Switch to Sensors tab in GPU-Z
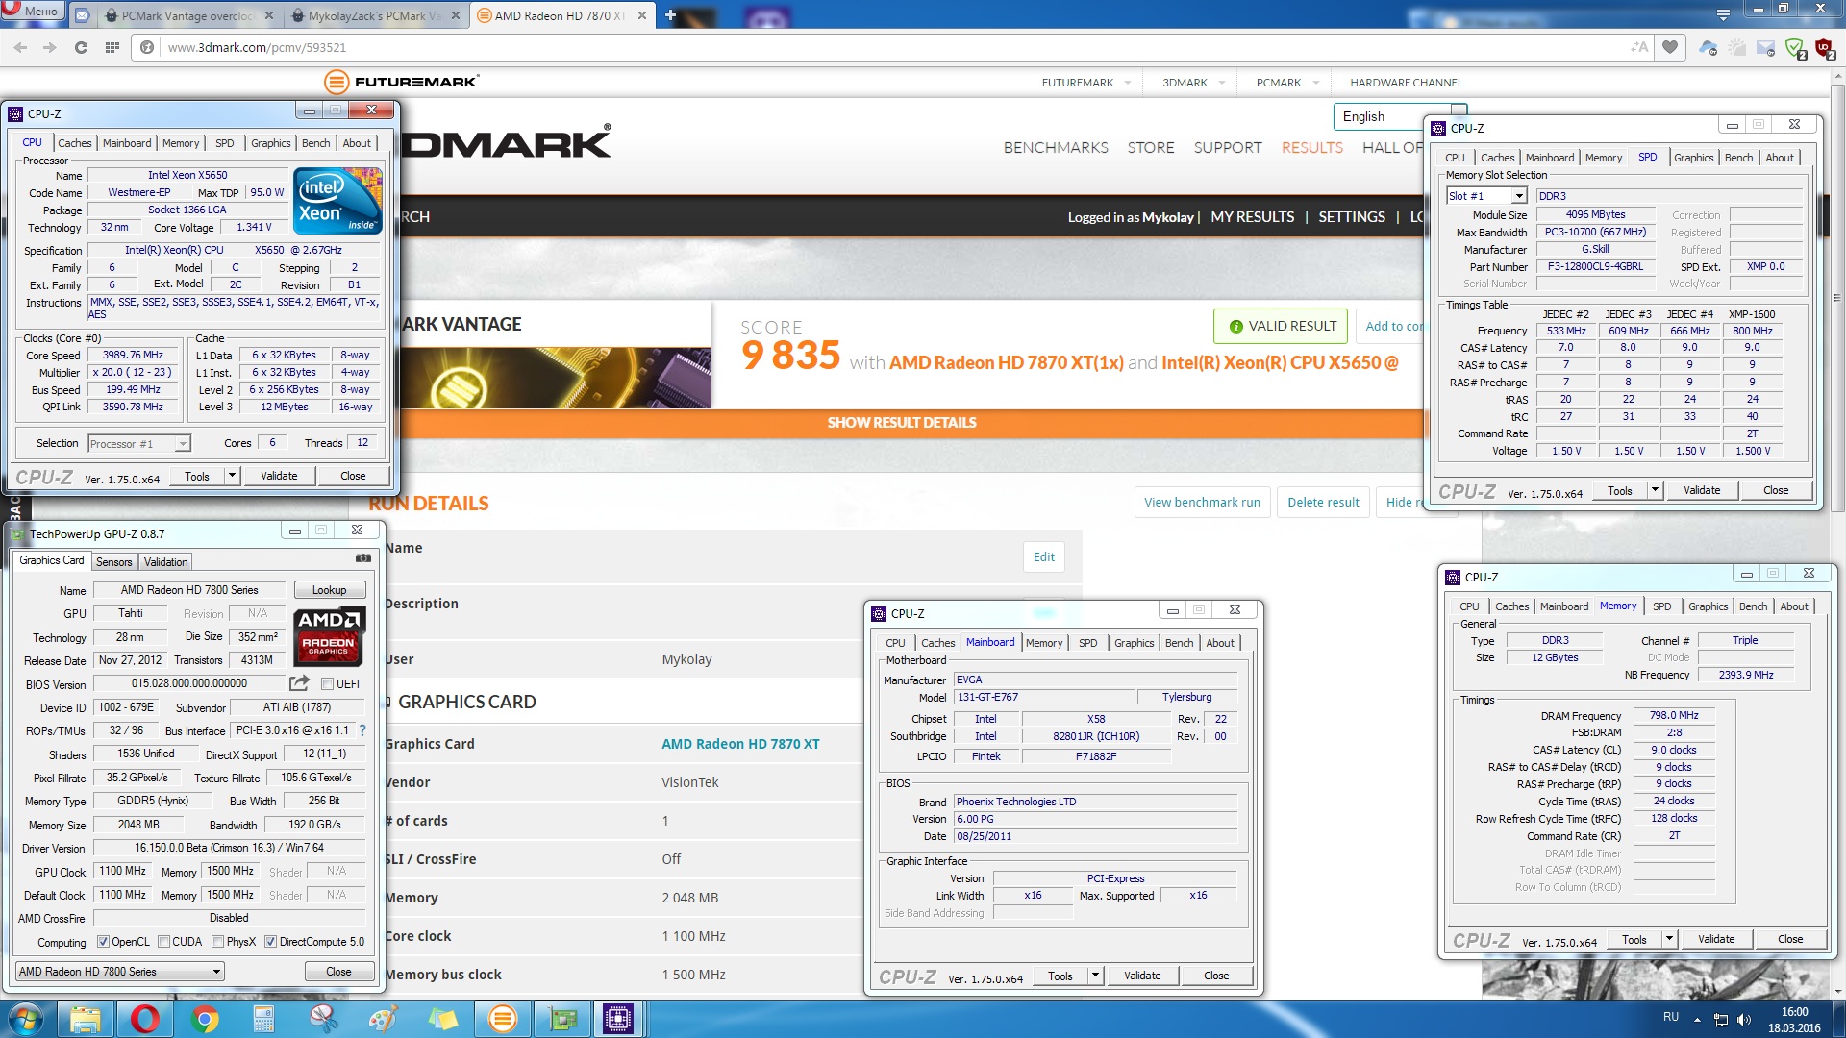1846x1038 pixels. point(113,562)
